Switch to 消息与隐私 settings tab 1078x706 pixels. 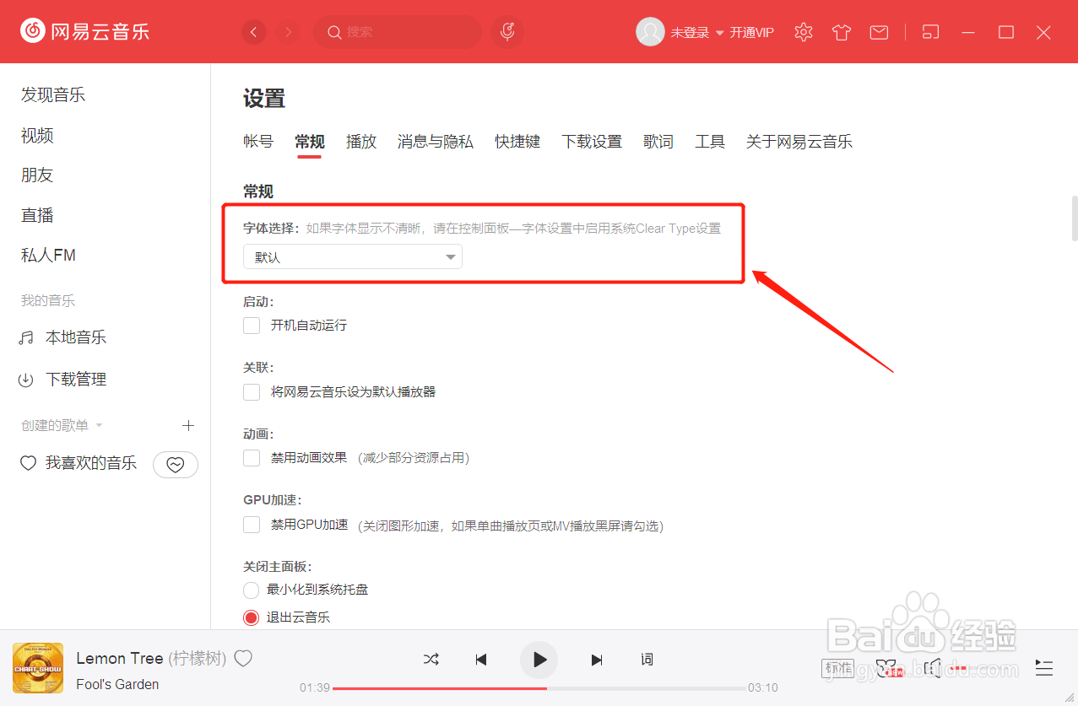[x=436, y=142]
